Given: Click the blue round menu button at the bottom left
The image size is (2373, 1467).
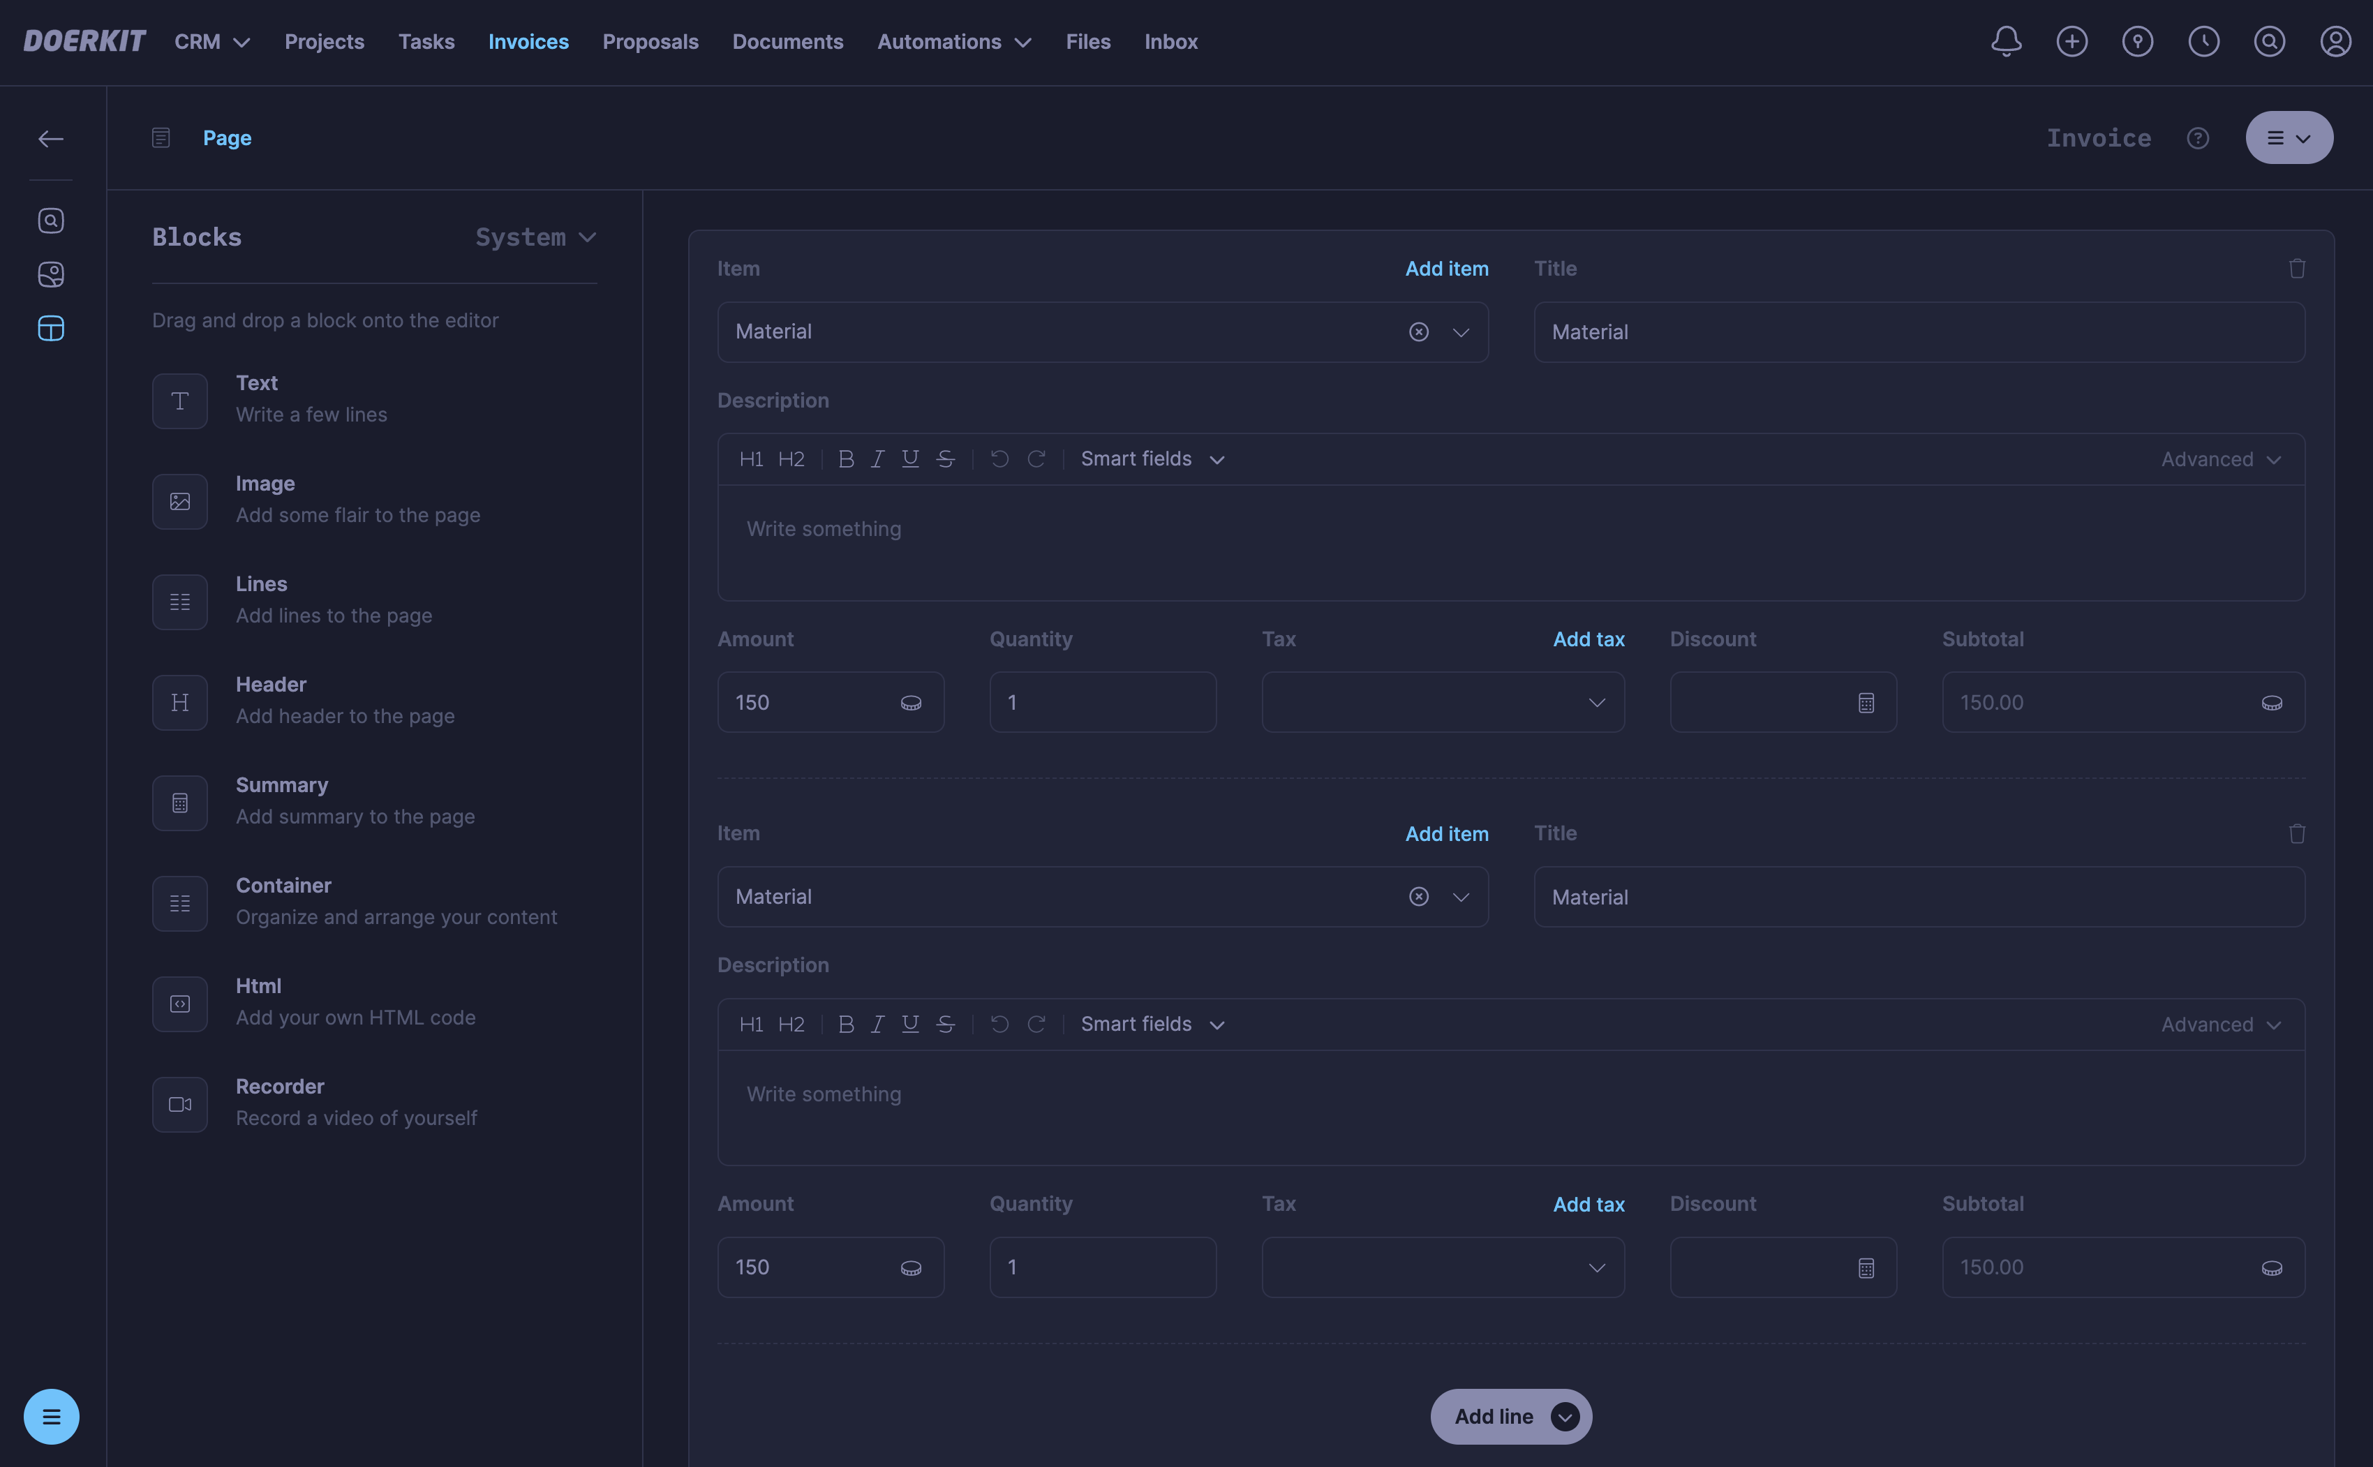Looking at the screenshot, I should coord(50,1417).
